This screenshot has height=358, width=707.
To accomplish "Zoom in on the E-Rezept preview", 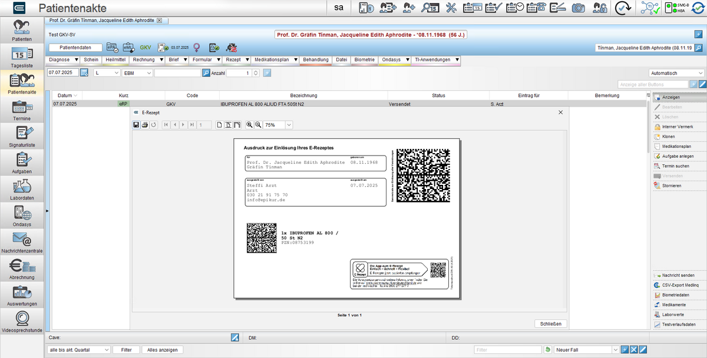I will (x=249, y=125).
